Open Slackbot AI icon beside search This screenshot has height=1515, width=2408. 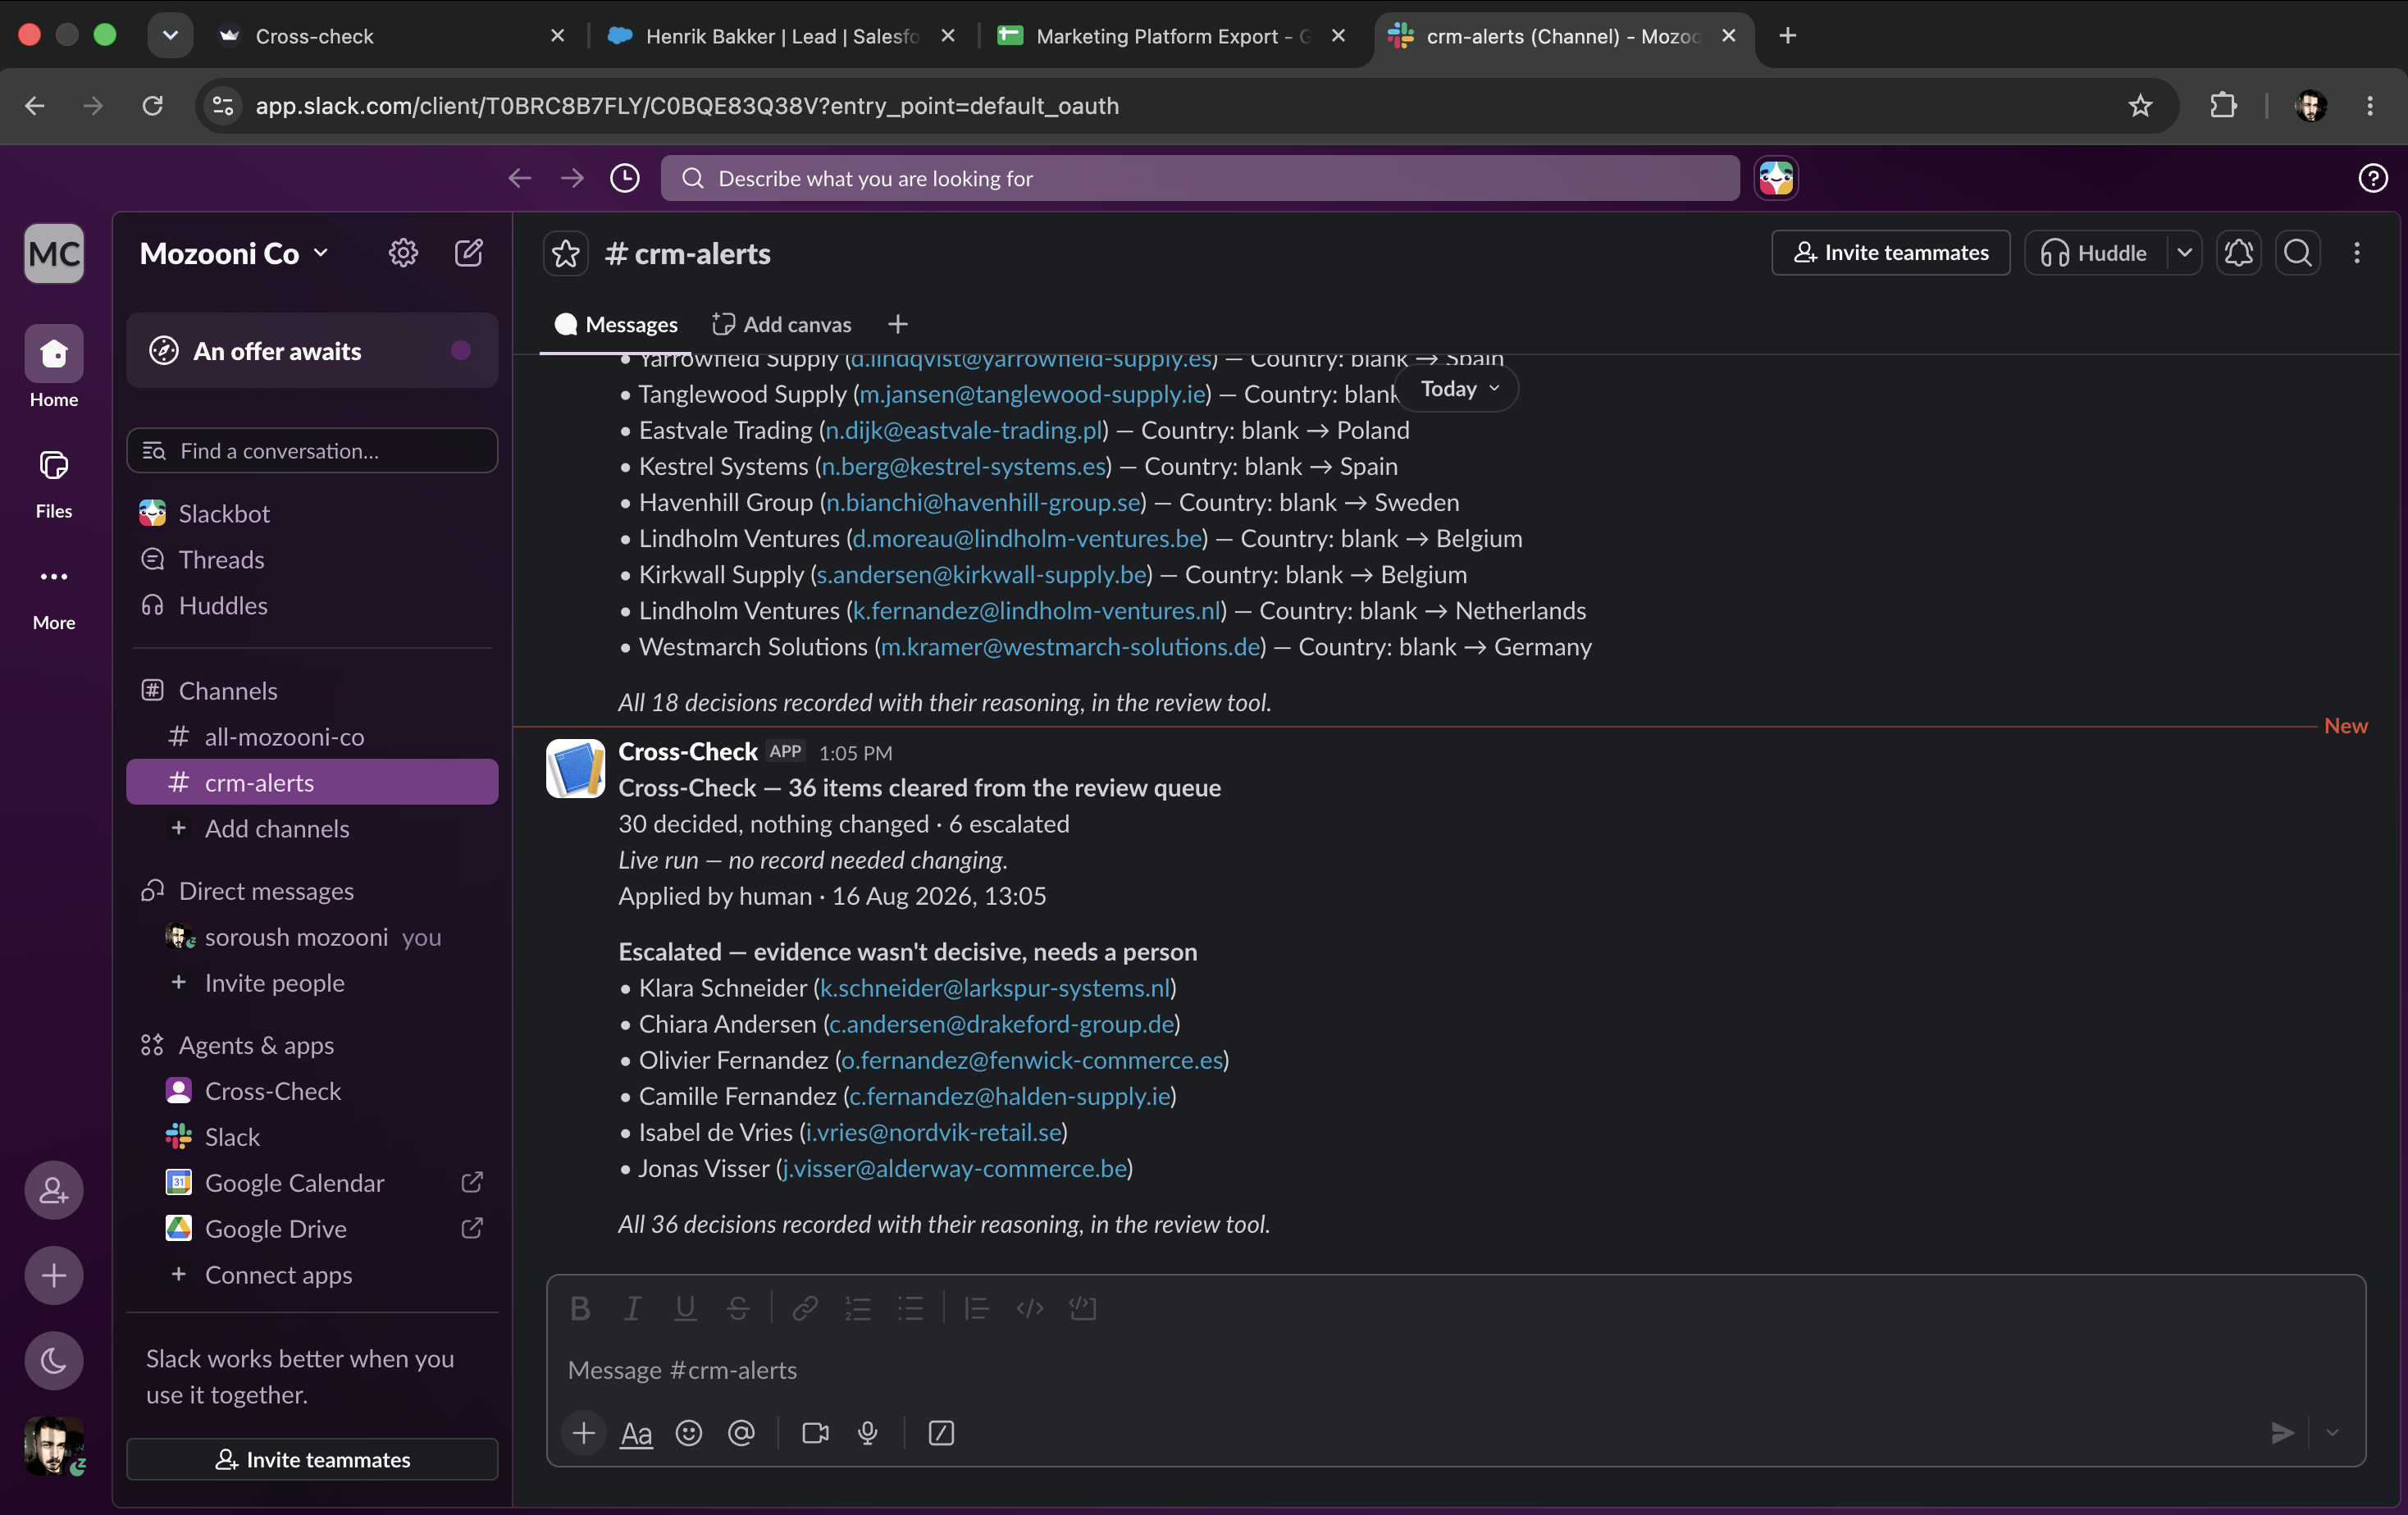coord(1776,178)
